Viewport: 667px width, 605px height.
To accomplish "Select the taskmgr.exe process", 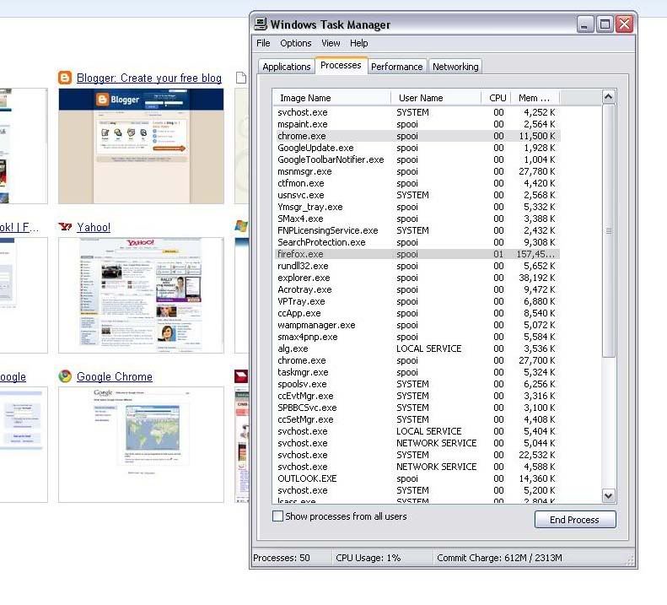I will pyautogui.click(x=417, y=372).
